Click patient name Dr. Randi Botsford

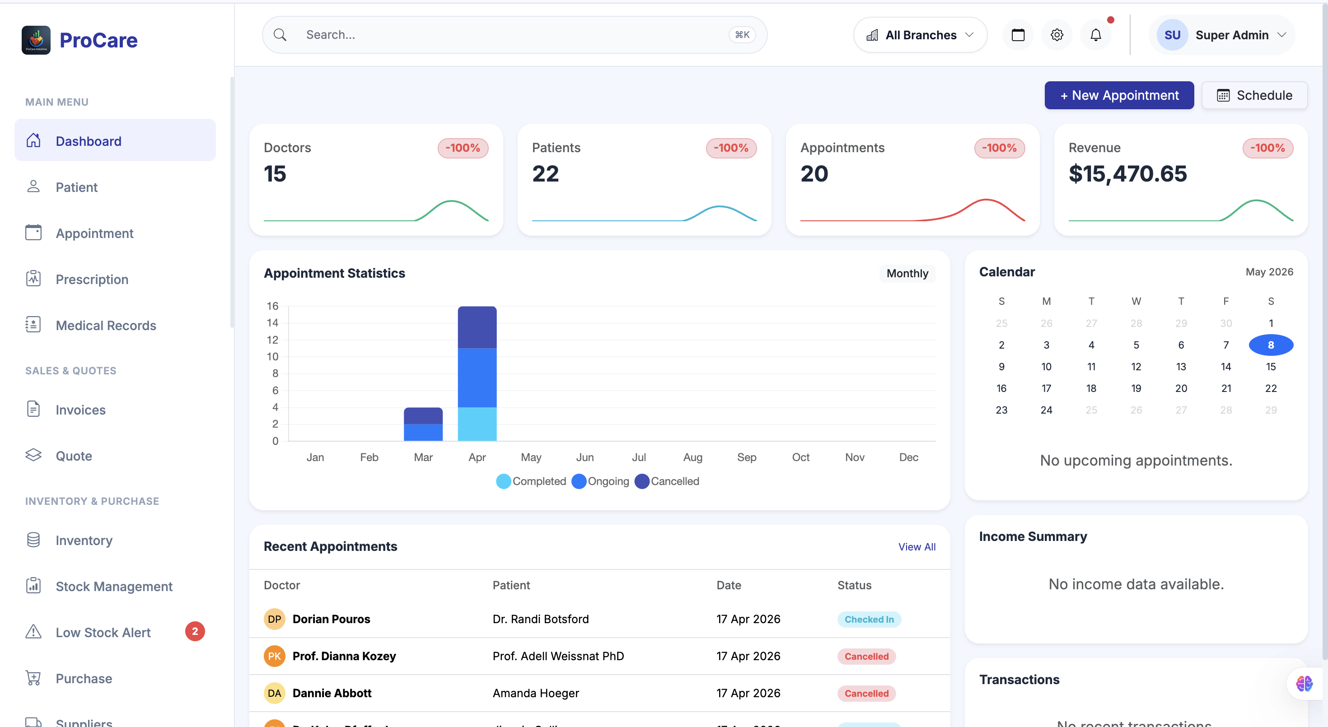(540, 619)
